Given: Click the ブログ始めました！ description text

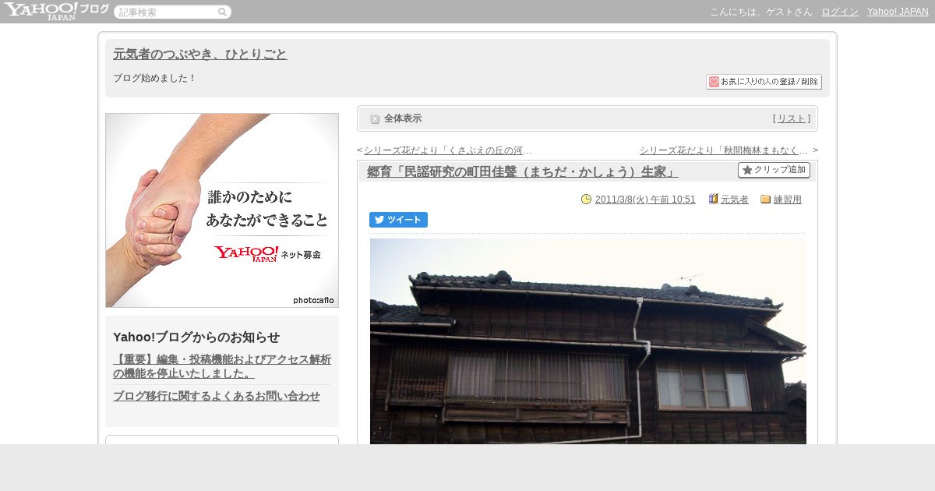Looking at the screenshot, I should pos(155,78).
